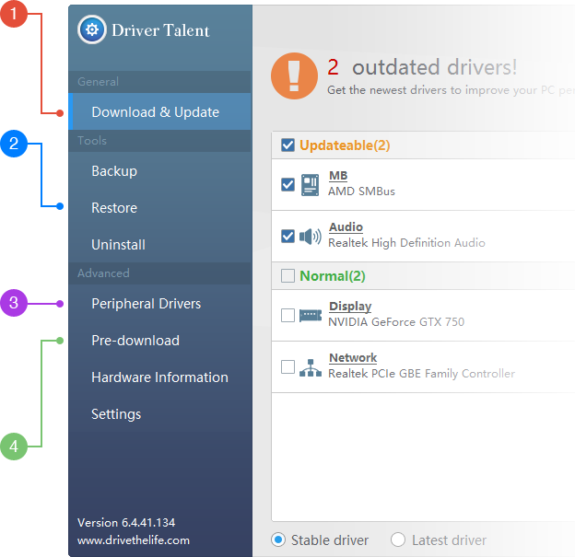This screenshot has width=575, height=557.
Task: Click the Driver Talent title text
Action: 160,30
